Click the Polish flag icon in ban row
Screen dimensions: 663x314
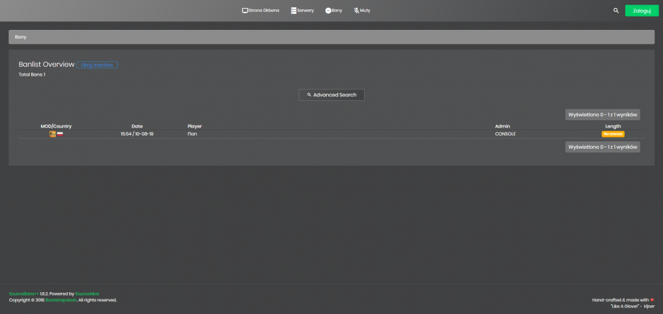[x=60, y=134]
